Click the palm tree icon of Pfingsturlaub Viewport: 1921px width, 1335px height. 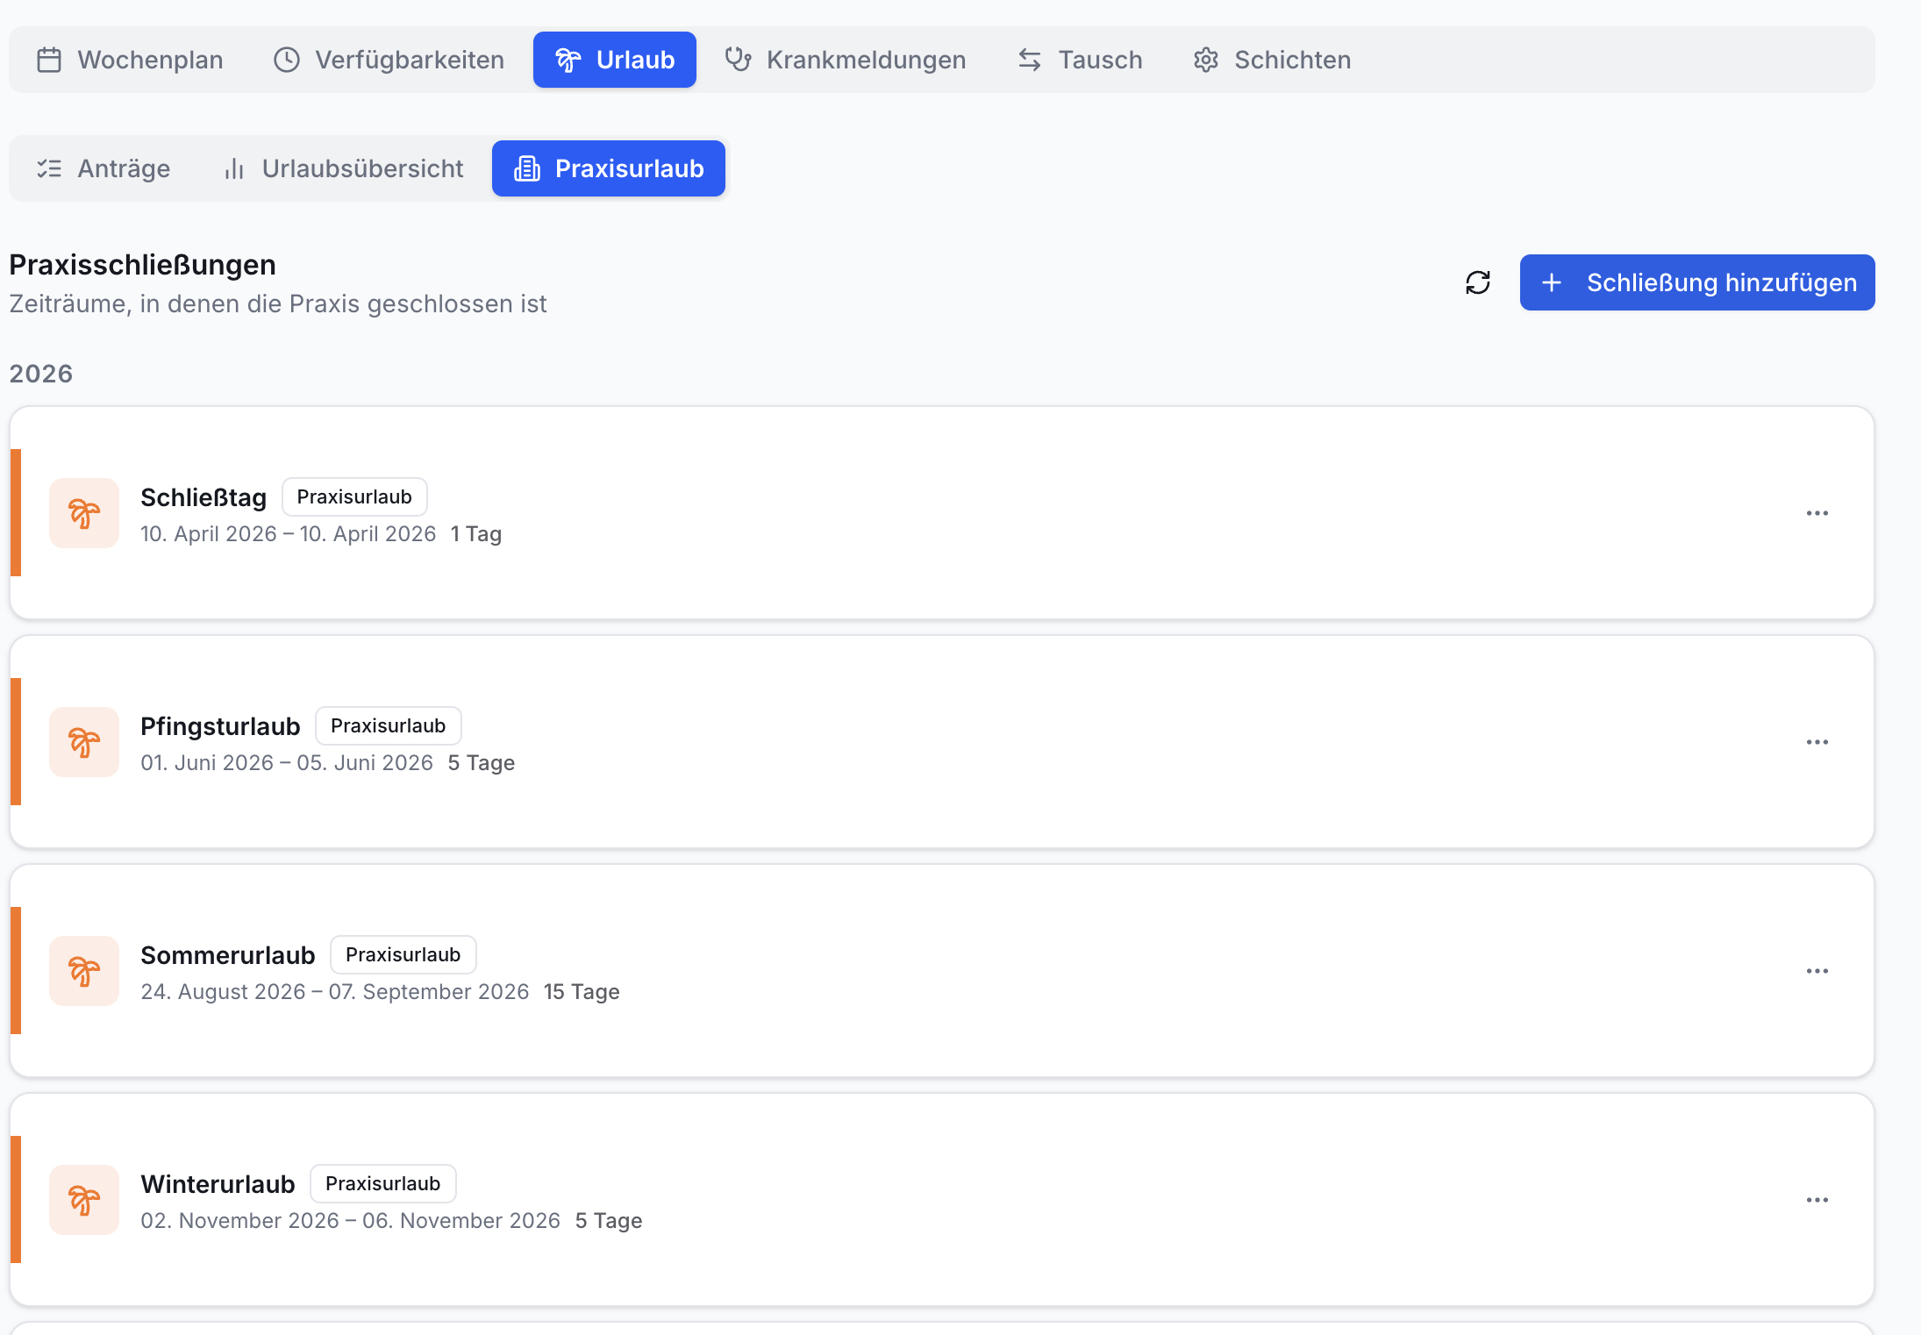84,742
